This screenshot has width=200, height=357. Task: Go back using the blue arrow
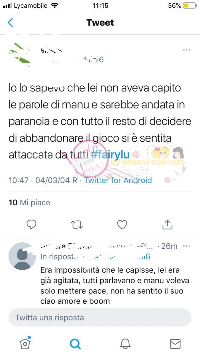(x=10, y=23)
